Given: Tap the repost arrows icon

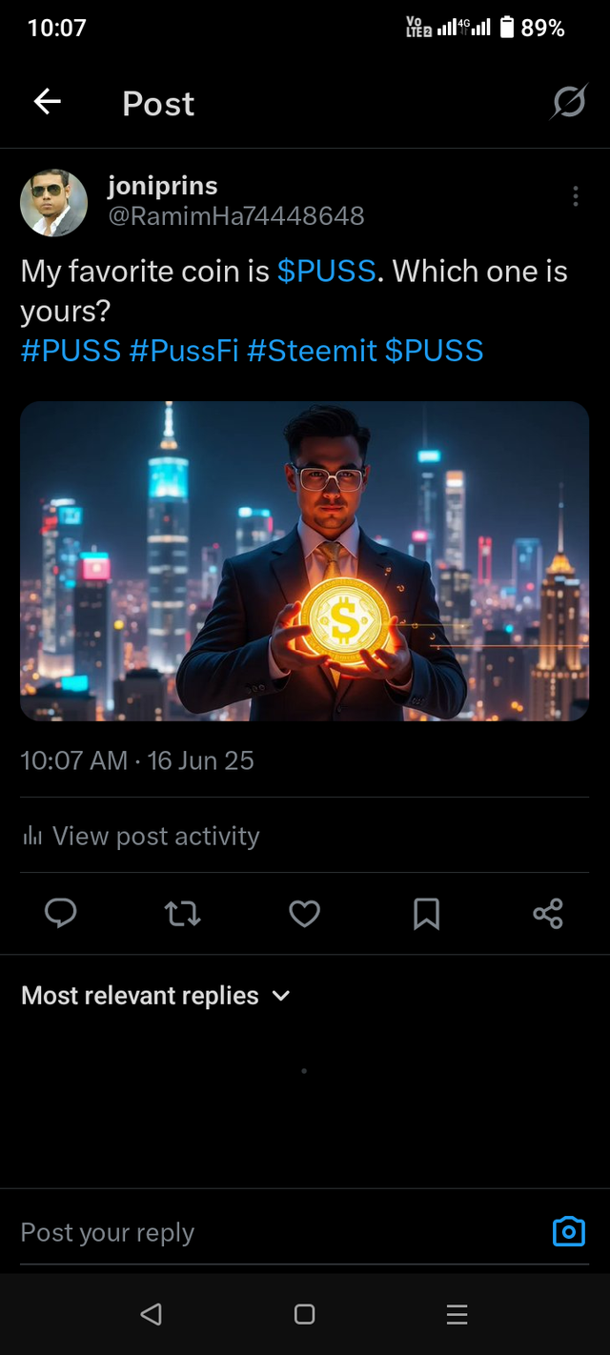Looking at the screenshot, I should click(x=182, y=915).
